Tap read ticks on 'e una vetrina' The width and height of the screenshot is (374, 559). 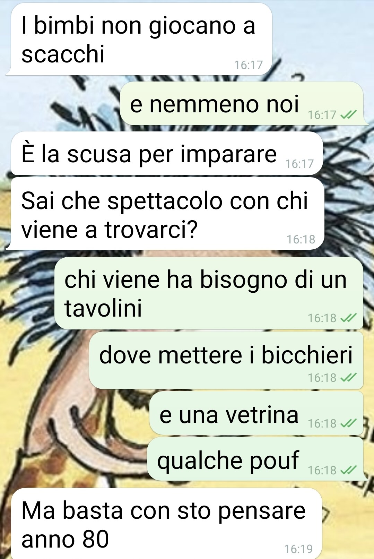[x=348, y=423]
